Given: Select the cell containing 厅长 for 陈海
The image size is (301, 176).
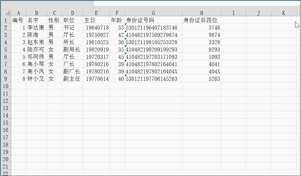Looking at the screenshot, I should click(x=72, y=34).
